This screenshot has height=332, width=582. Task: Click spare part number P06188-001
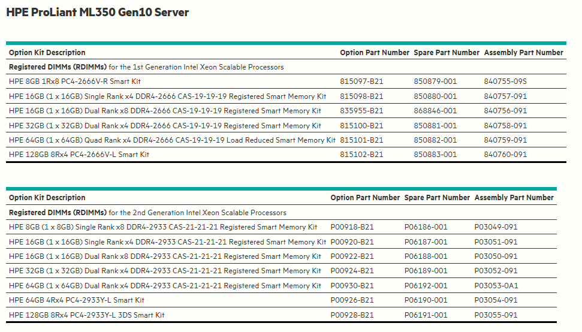[426, 256]
